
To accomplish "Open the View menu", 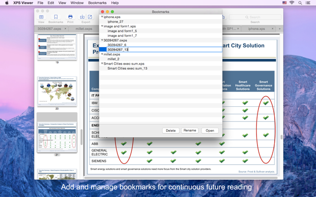I will (x=62, y=3).
